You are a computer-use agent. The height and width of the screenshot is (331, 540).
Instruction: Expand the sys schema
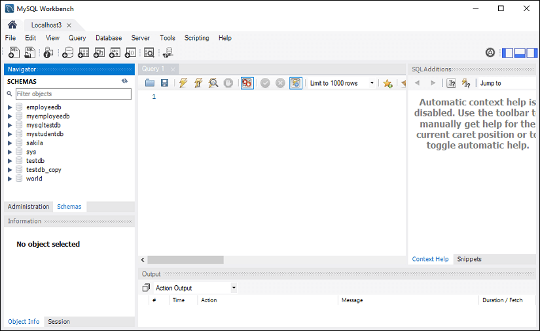pyautogui.click(x=10, y=152)
